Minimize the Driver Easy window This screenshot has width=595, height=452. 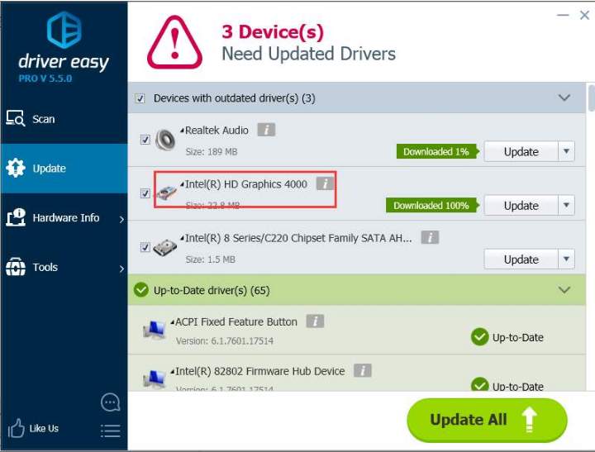tap(563, 15)
